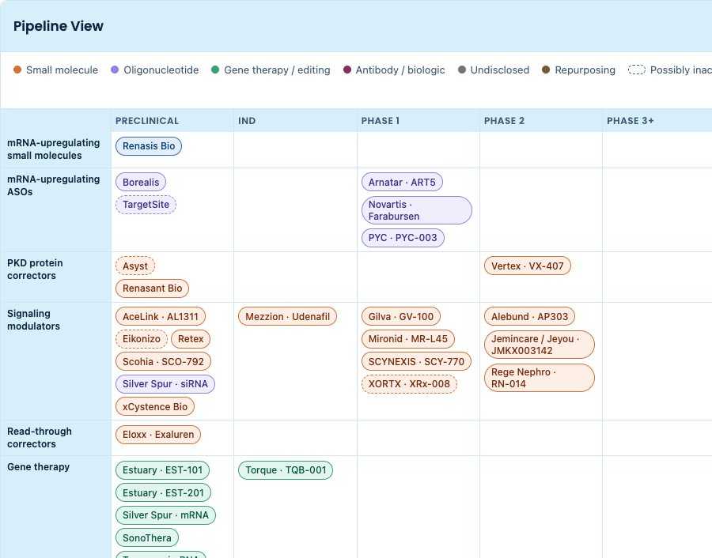The height and width of the screenshot is (558, 712).
Task: Select the Novartis · Farabursen chip
Action: tap(416, 210)
